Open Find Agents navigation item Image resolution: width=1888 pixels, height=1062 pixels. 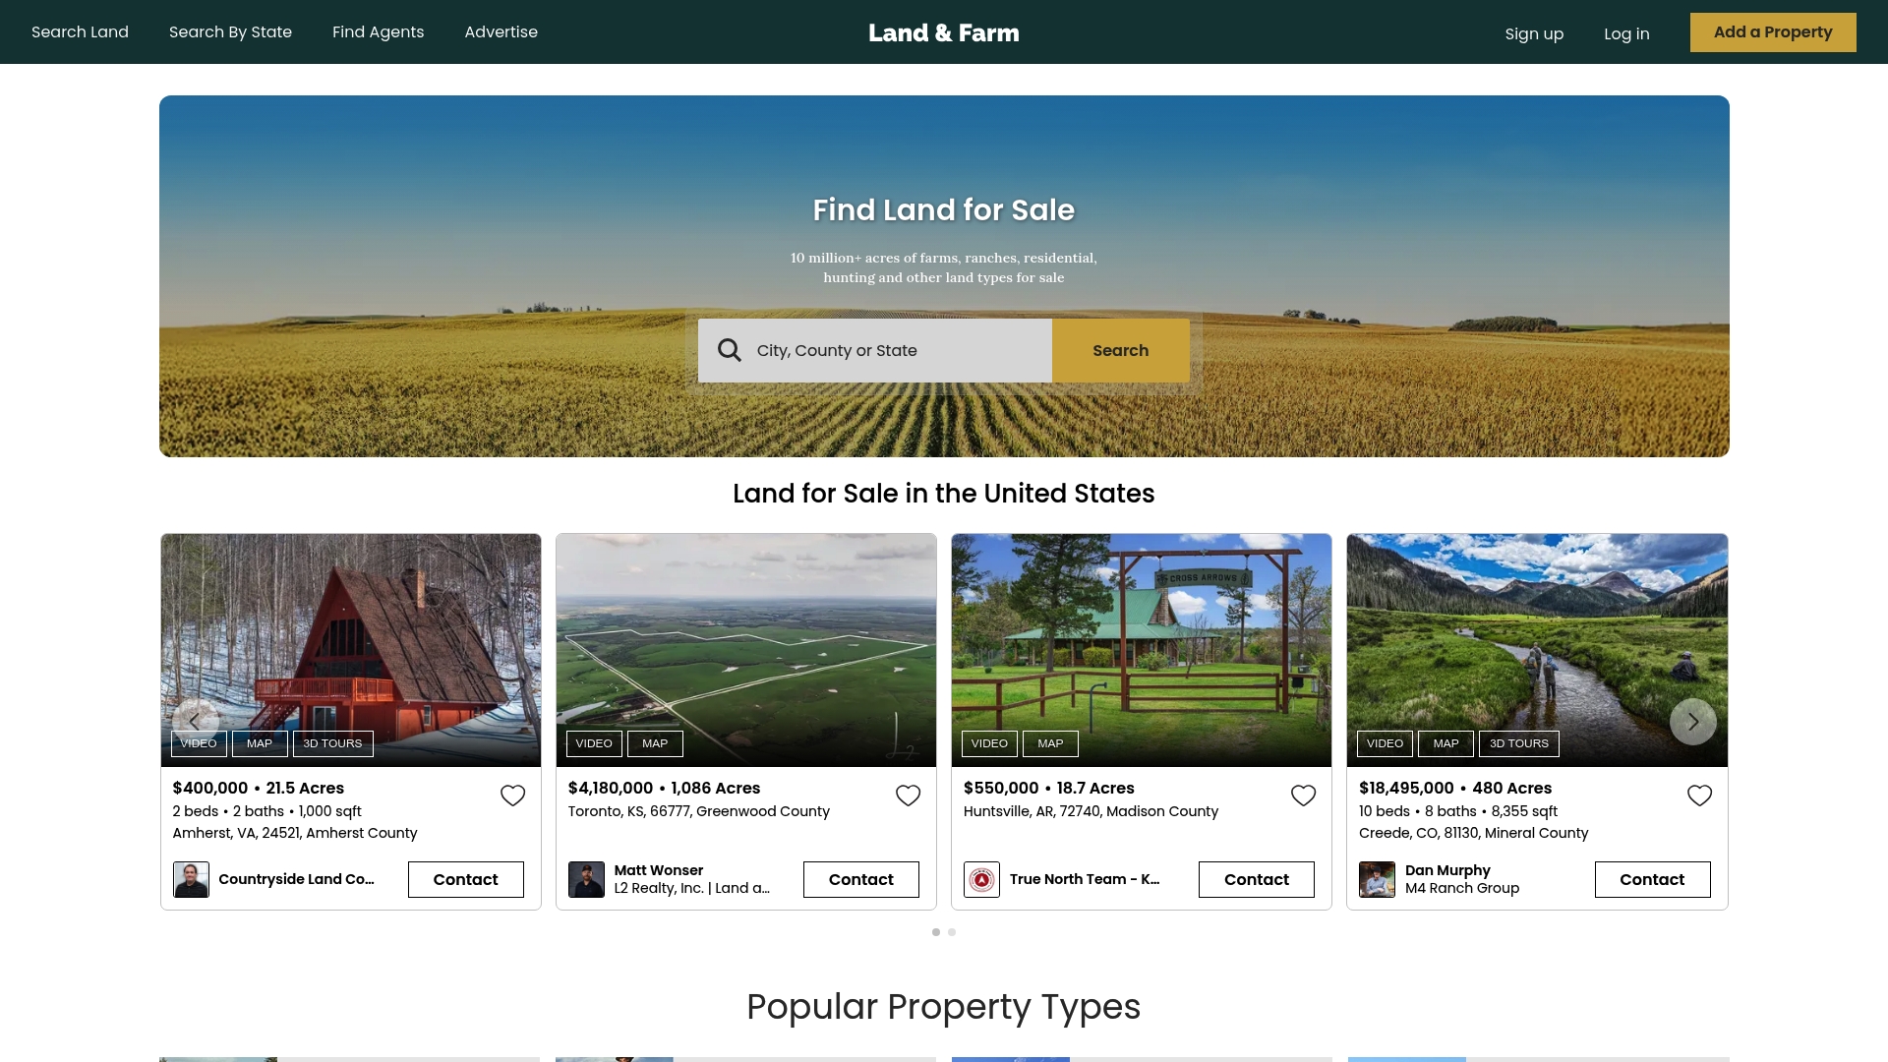pos(378,31)
